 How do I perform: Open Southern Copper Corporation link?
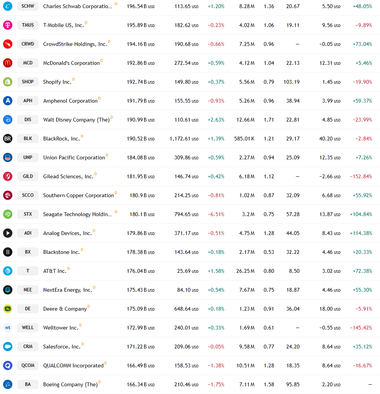[78, 196]
